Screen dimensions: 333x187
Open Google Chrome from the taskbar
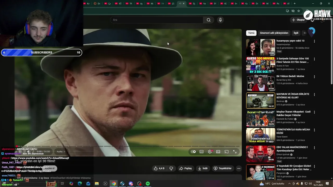(x=114, y=184)
